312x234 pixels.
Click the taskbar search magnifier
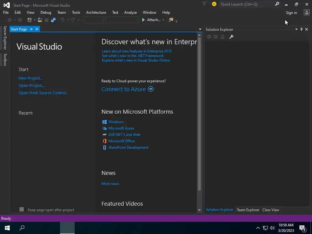[x=22, y=228]
